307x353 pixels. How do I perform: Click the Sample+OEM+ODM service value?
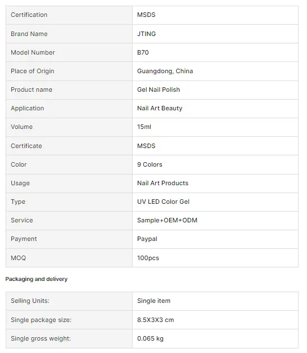[x=167, y=220]
